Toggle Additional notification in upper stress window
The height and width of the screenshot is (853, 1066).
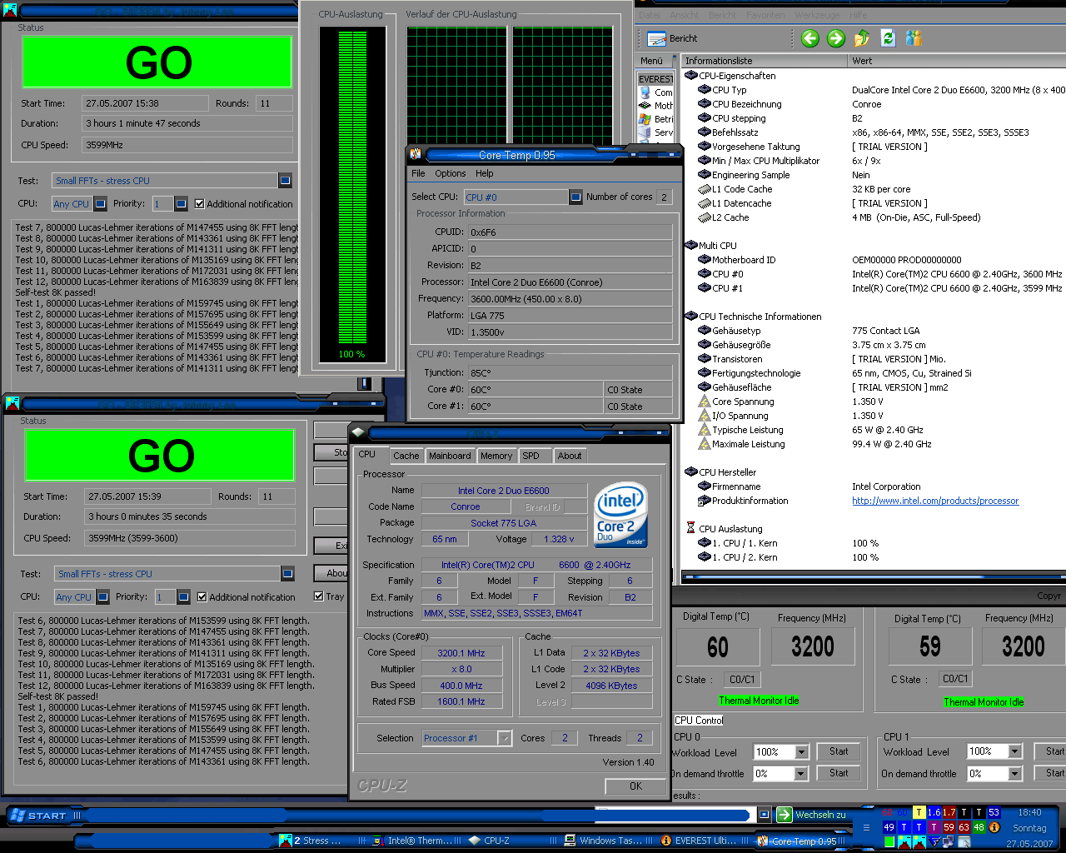[x=199, y=203]
